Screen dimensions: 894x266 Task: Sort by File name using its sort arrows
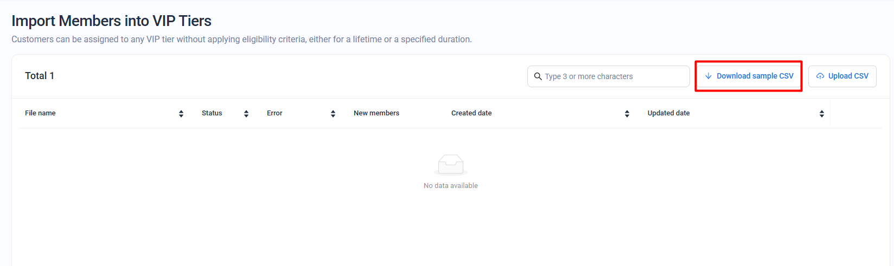[181, 114]
